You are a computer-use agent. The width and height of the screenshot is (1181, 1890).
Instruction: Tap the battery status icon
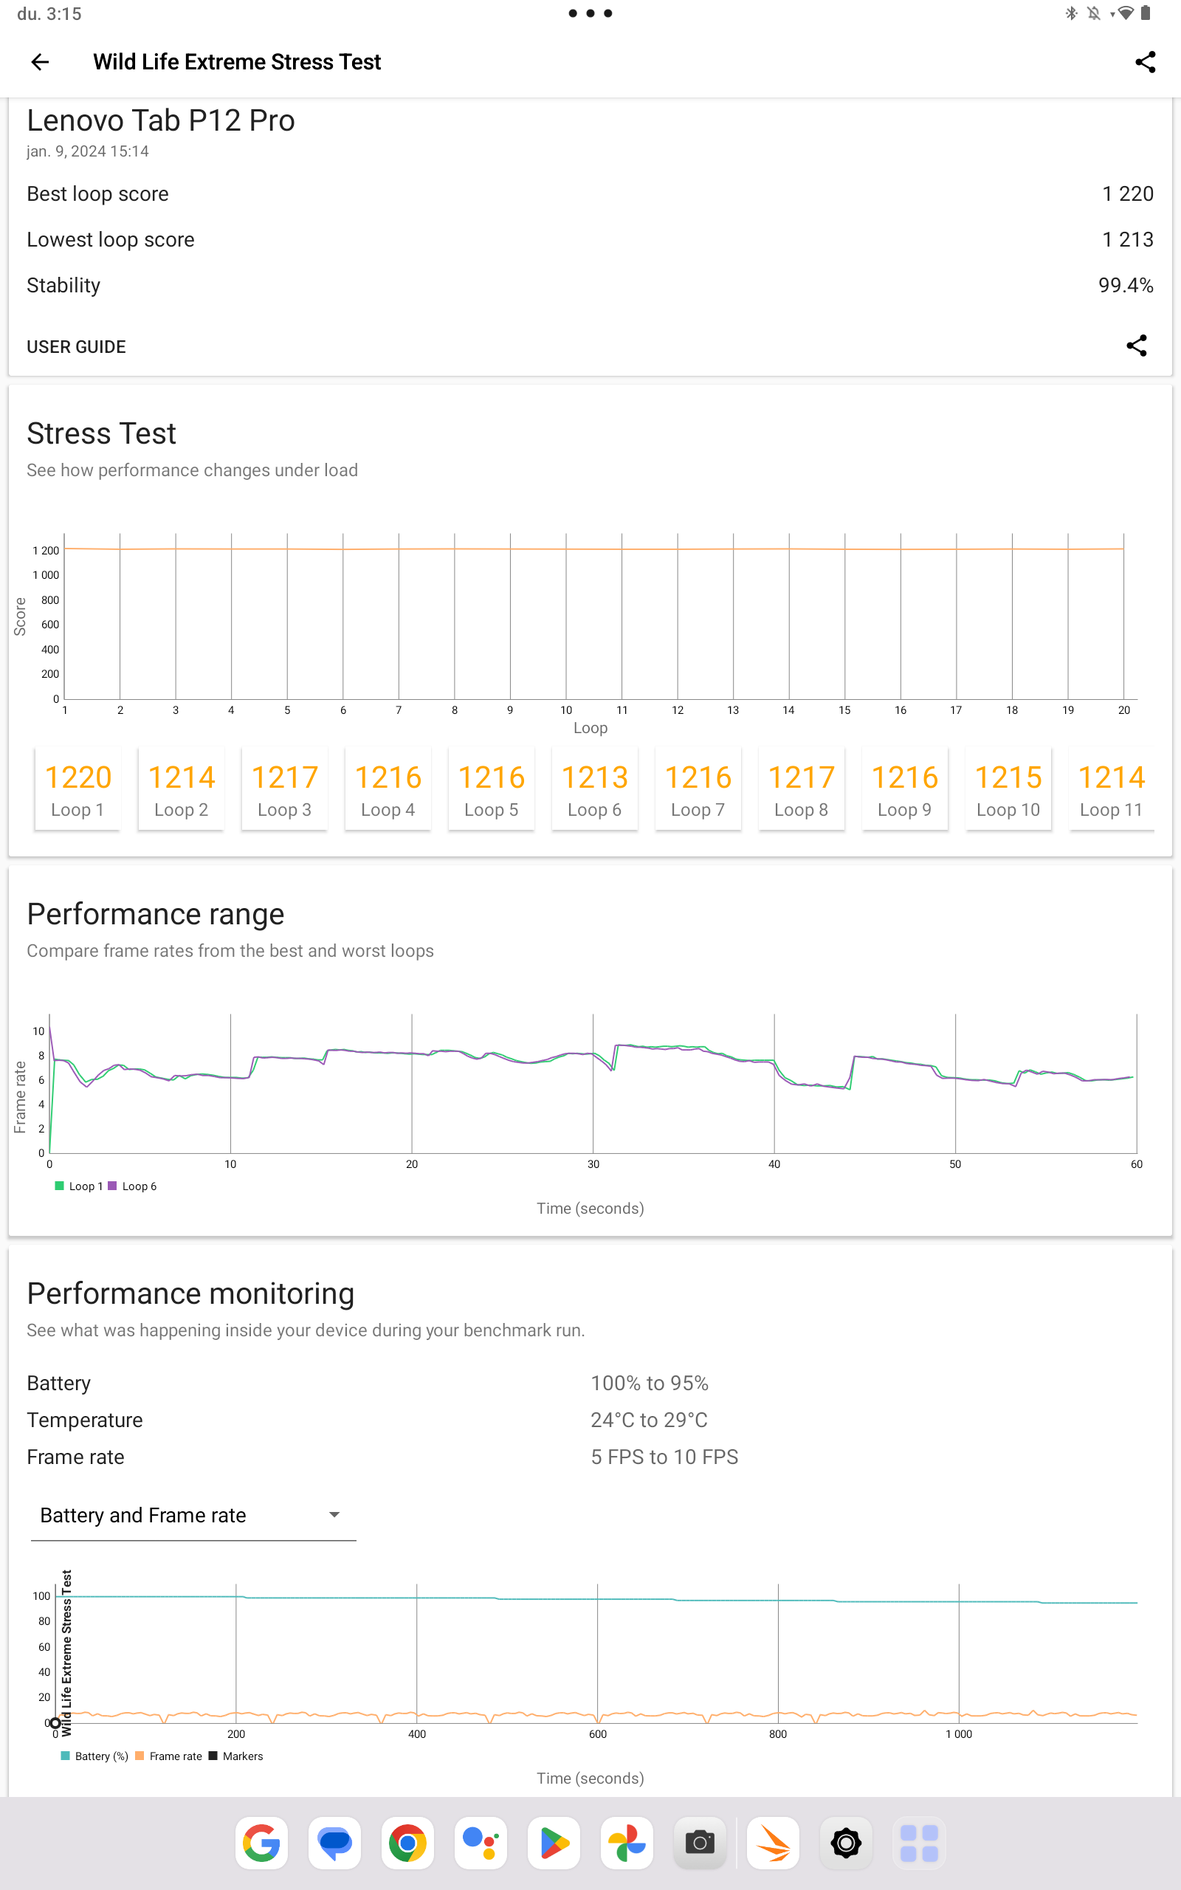coord(1145,13)
